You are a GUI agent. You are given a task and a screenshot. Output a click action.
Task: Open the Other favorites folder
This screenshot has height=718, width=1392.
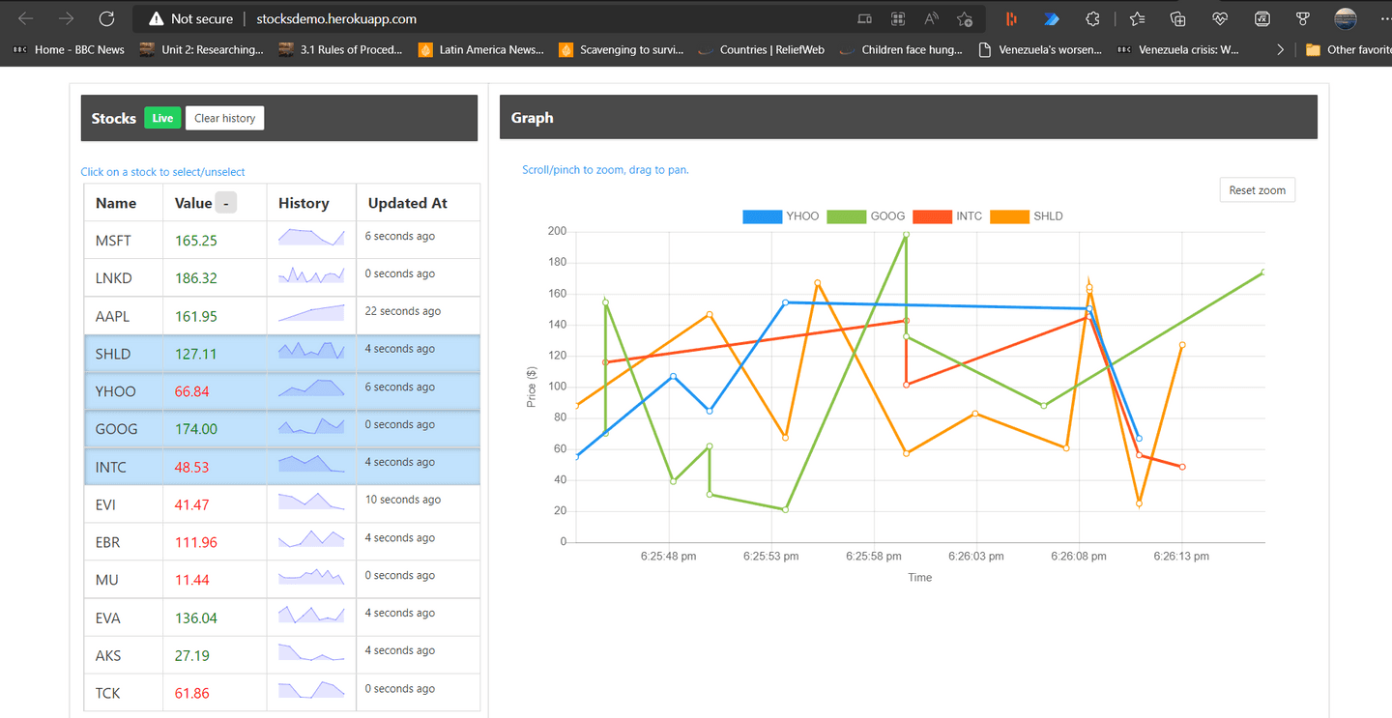(1348, 49)
